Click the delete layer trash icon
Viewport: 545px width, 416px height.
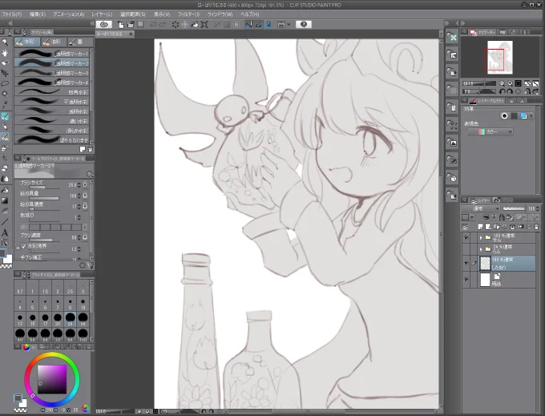click(x=536, y=227)
